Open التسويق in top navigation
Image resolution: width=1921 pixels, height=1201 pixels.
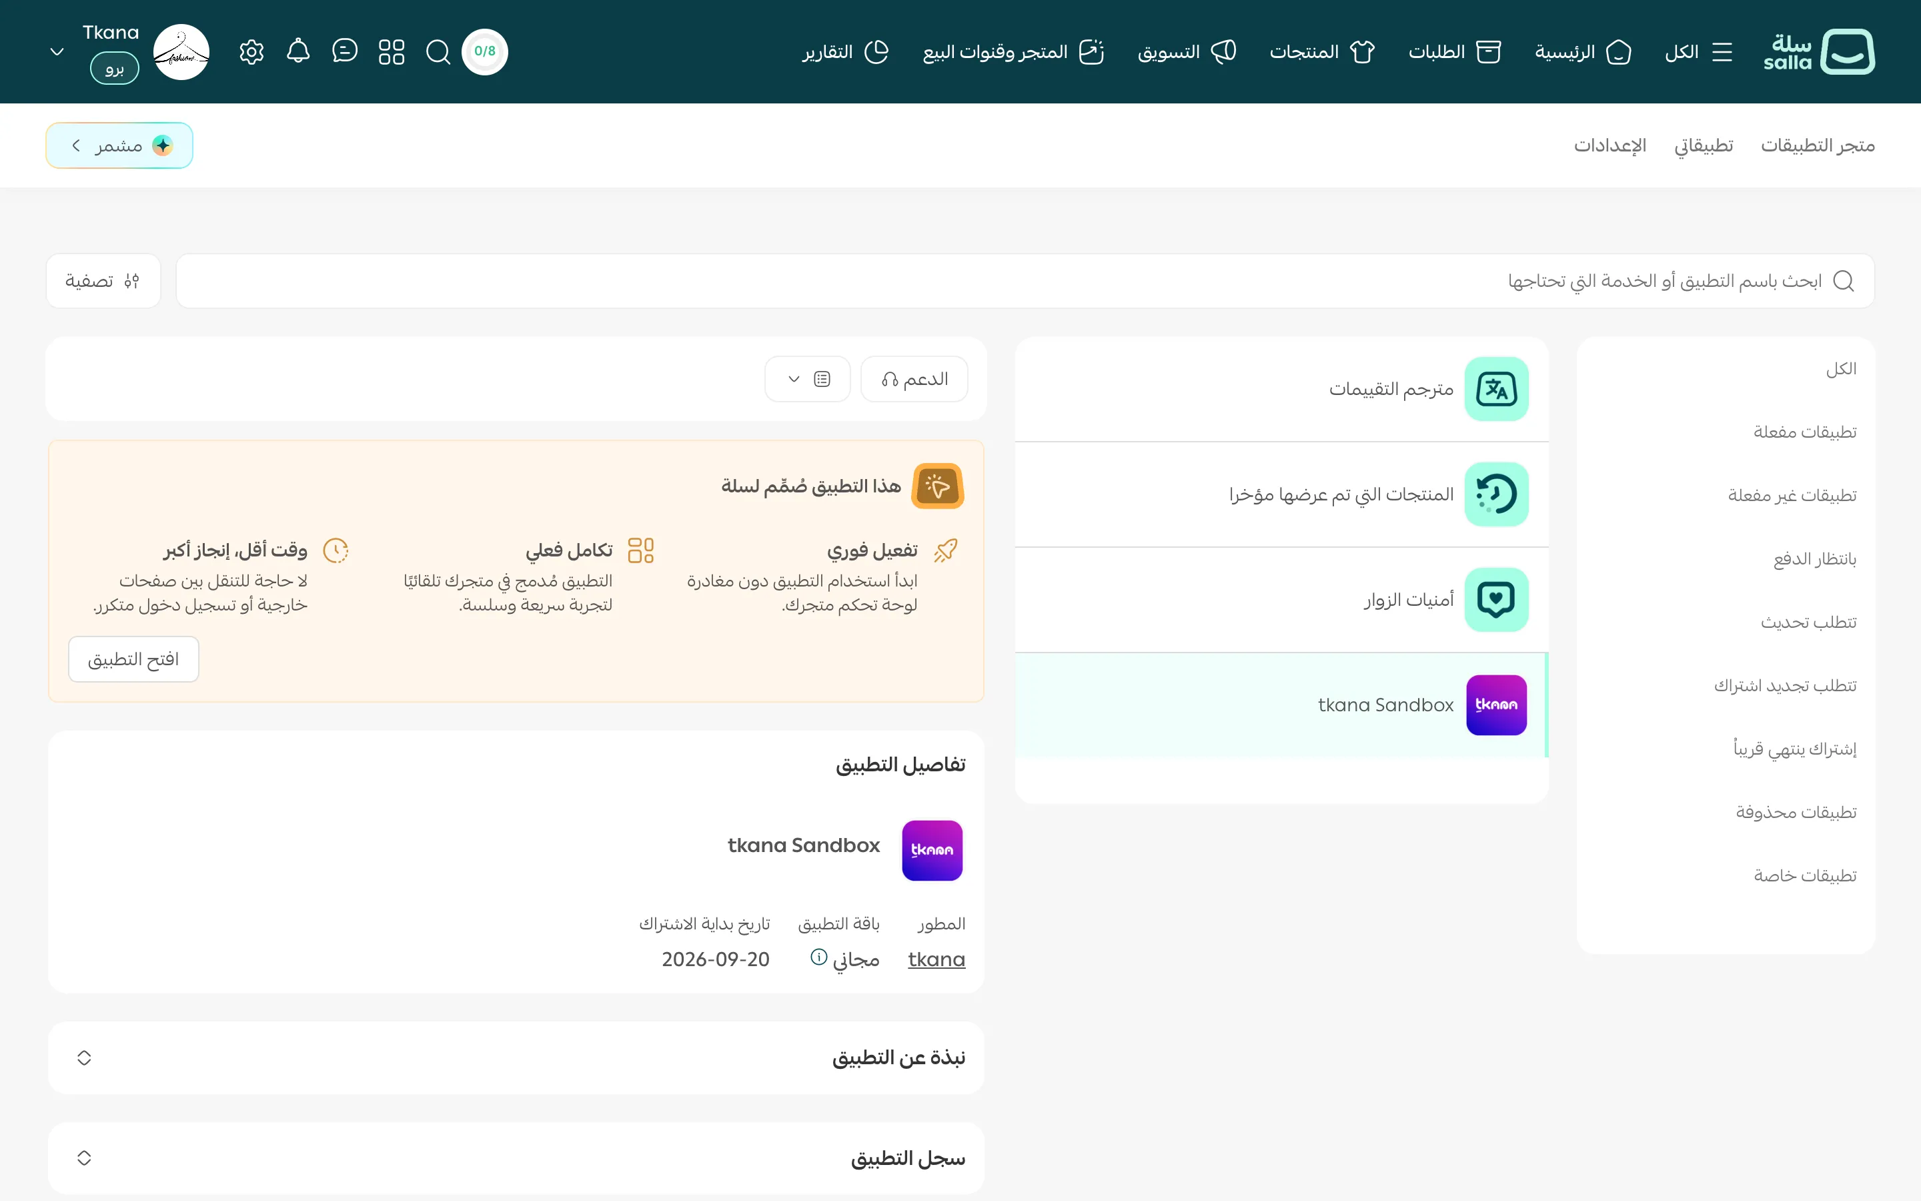(x=1187, y=51)
